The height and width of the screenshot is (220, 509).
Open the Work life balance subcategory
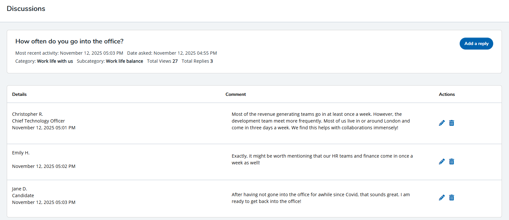tap(124, 61)
